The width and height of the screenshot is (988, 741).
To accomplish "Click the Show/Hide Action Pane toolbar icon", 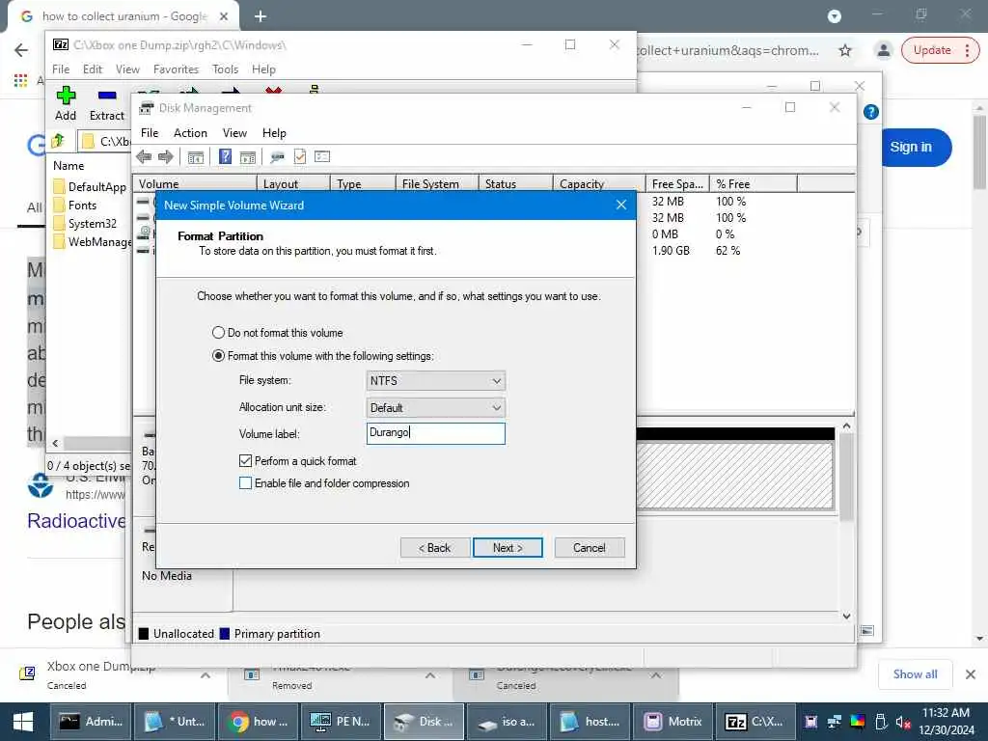I will [248, 157].
